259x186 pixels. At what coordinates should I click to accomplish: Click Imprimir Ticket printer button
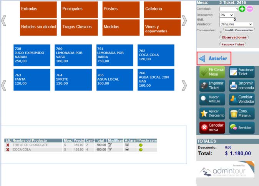[212, 85]
